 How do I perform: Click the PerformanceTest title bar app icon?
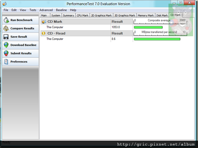tap(4, 4)
